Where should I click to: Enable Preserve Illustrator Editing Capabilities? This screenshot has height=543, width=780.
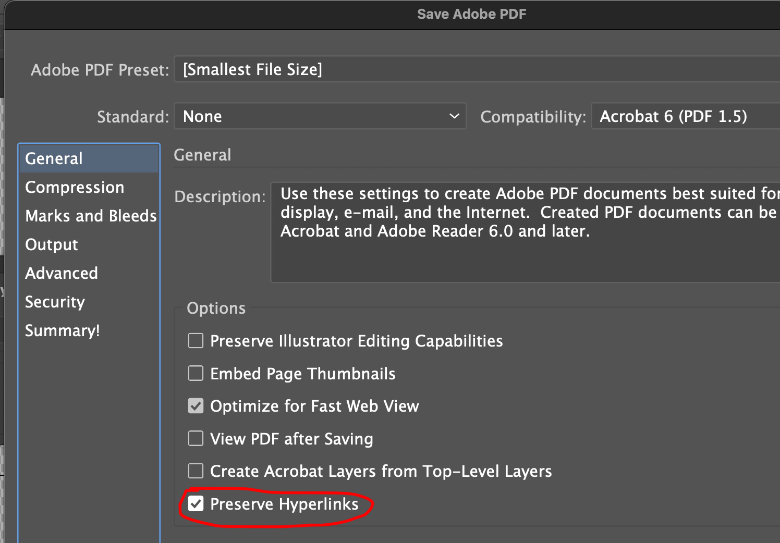click(x=196, y=341)
